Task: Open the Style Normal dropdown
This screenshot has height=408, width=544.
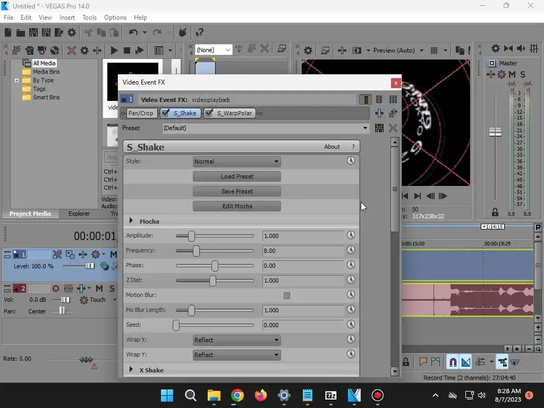Action: pos(236,161)
